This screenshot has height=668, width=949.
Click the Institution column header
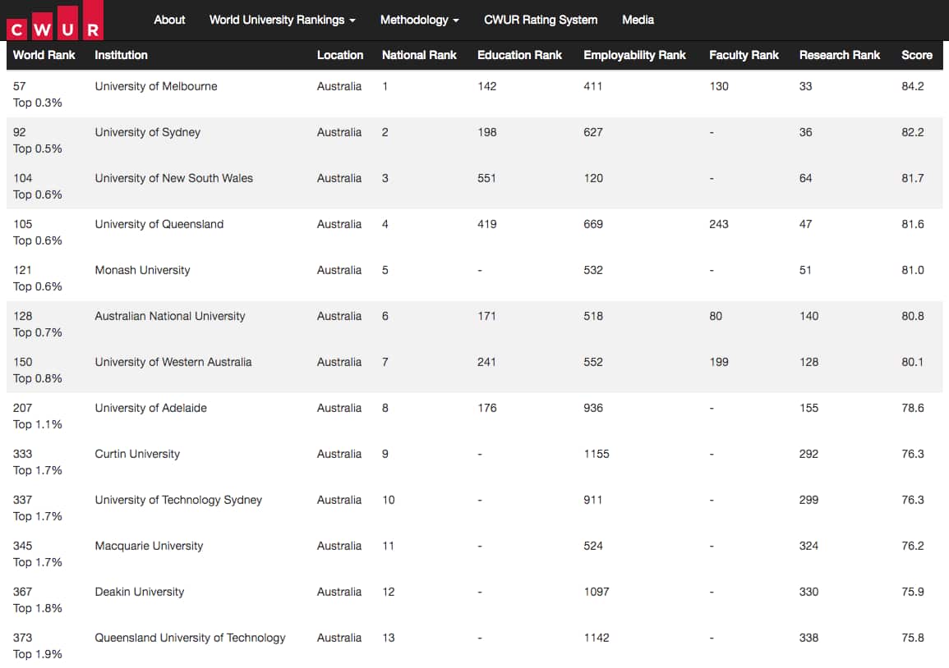point(121,55)
